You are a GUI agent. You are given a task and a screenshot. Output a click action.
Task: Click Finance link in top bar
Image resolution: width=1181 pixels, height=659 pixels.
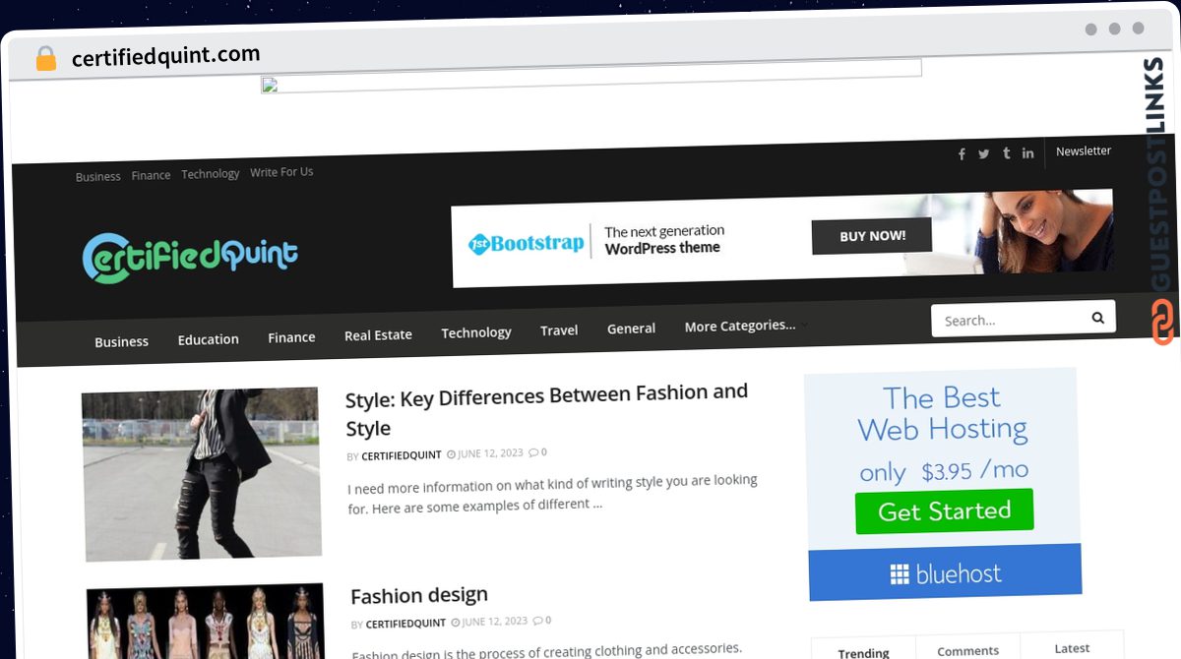(151, 175)
